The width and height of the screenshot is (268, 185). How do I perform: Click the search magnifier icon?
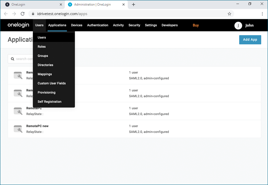pyautogui.click(x=13, y=59)
